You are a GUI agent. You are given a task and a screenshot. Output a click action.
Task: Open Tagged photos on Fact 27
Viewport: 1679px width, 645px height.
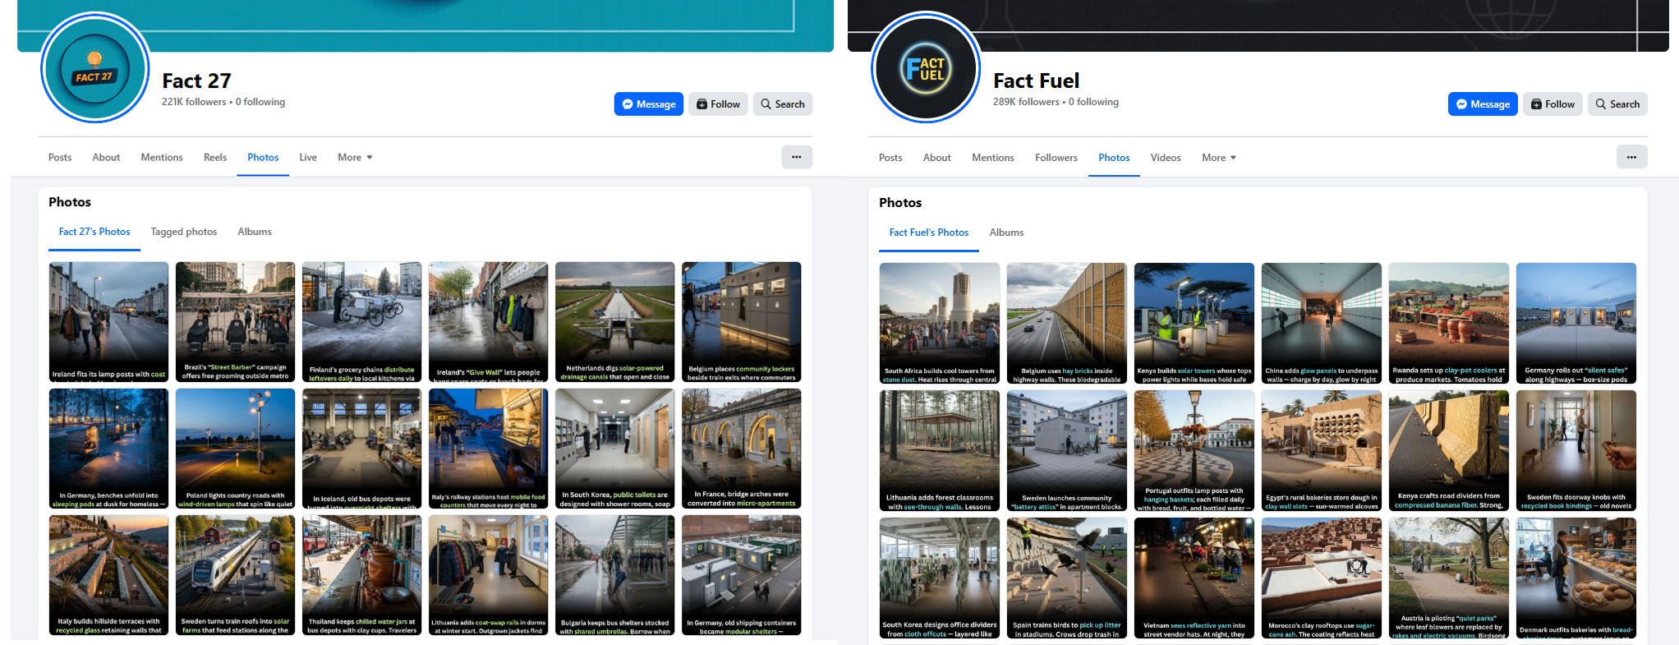coord(183,232)
